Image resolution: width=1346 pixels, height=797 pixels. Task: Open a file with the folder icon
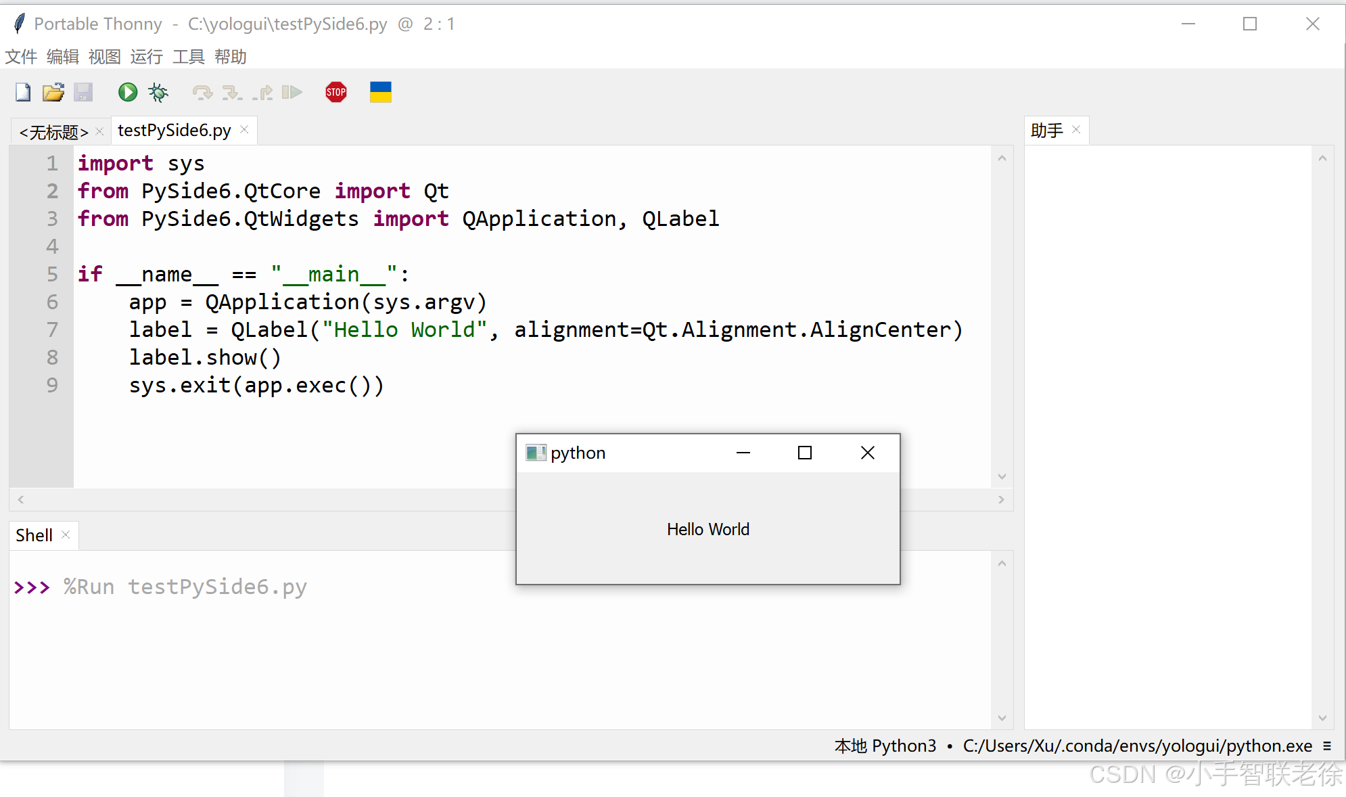click(53, 92)
